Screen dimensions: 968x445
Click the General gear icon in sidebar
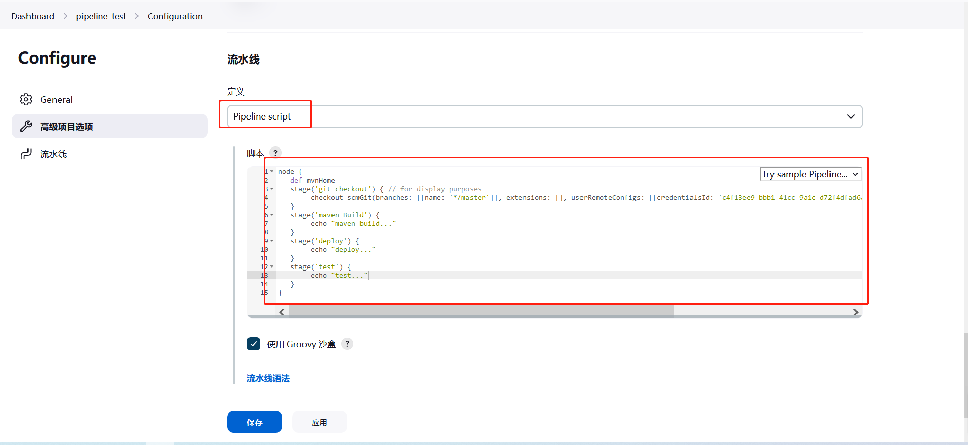[26, 99]
